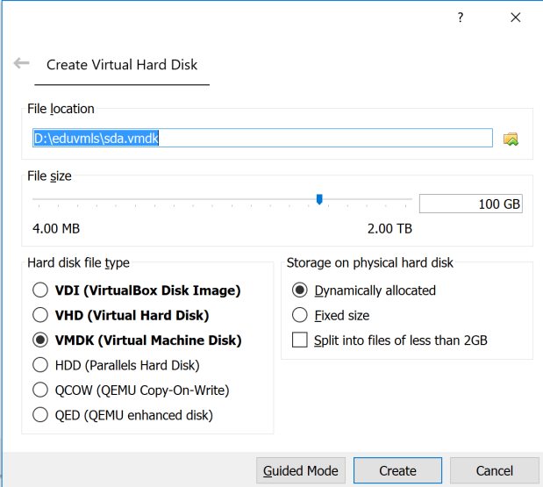Image resolution: width=543 pixels, height=487 pixels.
Task: Select Dynamically allocated storage
Action: 300,290
